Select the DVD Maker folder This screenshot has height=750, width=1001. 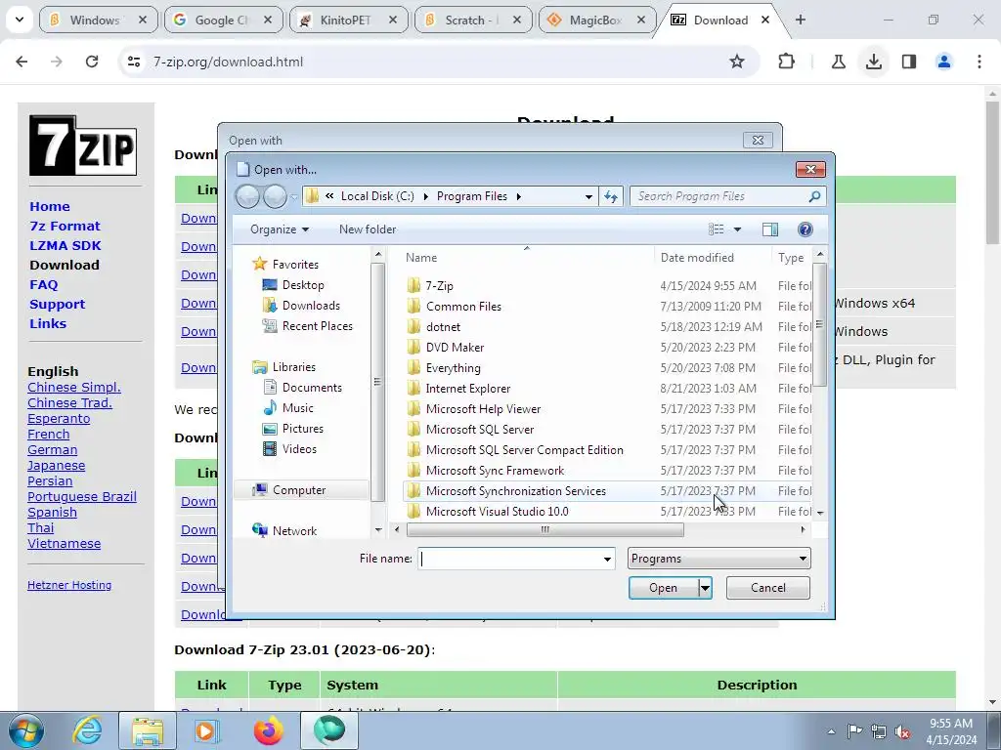455,348
